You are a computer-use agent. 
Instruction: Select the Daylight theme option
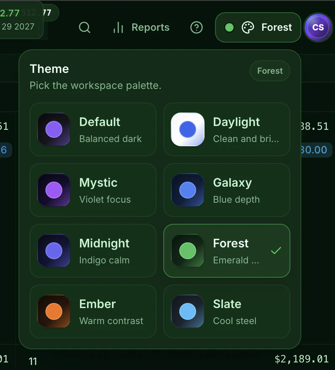pos(227,129)
